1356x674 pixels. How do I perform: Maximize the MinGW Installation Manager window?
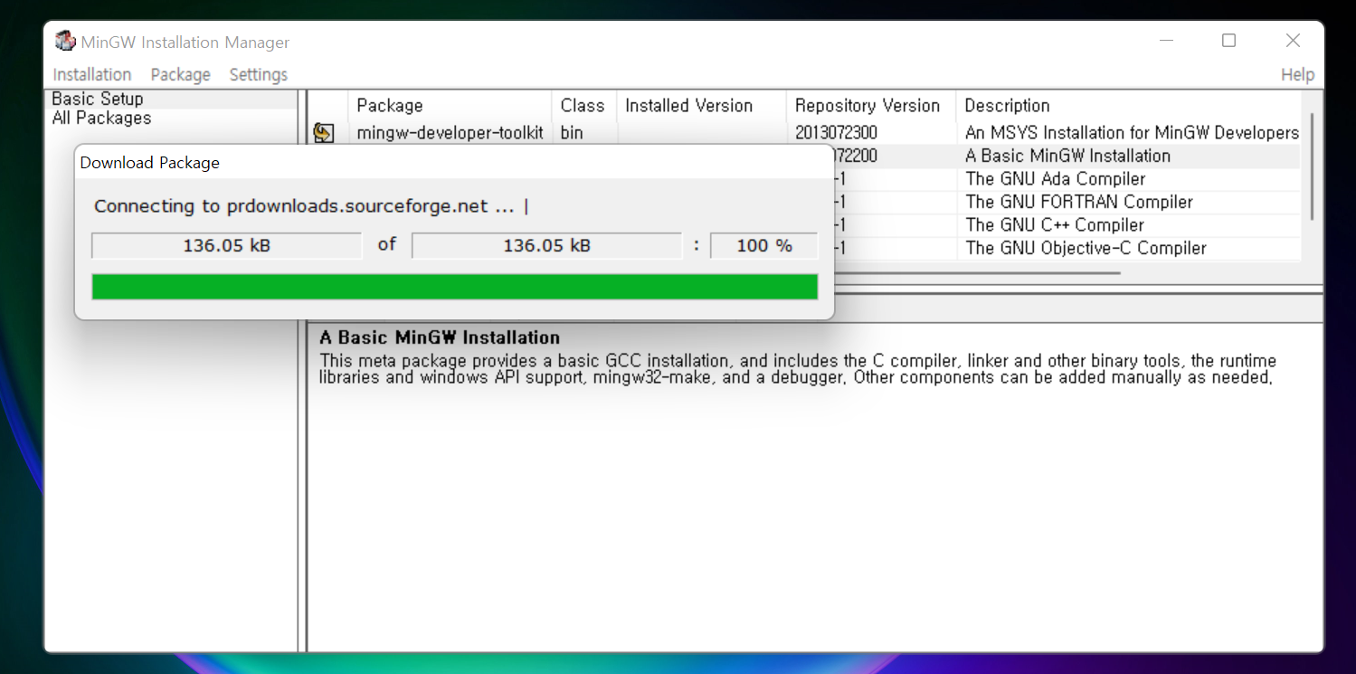[x=1228, y=41]
